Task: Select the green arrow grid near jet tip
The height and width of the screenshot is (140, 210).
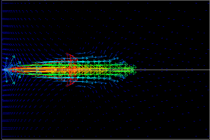Action: click(x=122, y=70)
